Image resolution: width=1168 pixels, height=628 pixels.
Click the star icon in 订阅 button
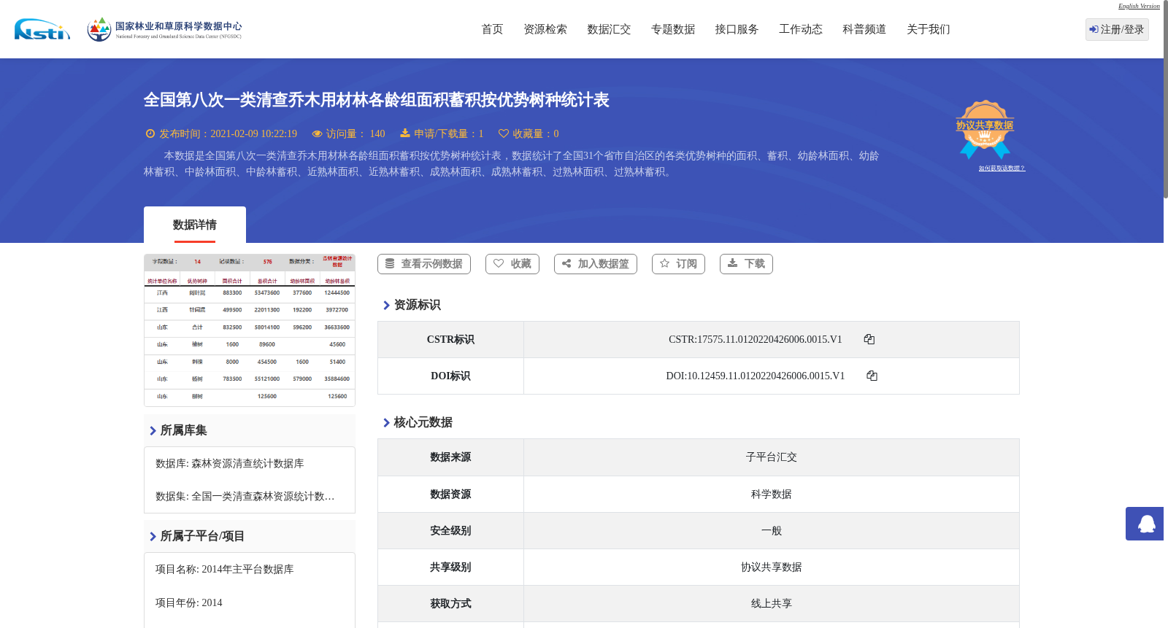664,263
